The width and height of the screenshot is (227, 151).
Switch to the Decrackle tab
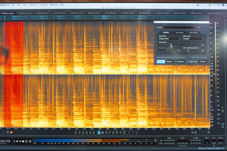click(x=180, y=33)
